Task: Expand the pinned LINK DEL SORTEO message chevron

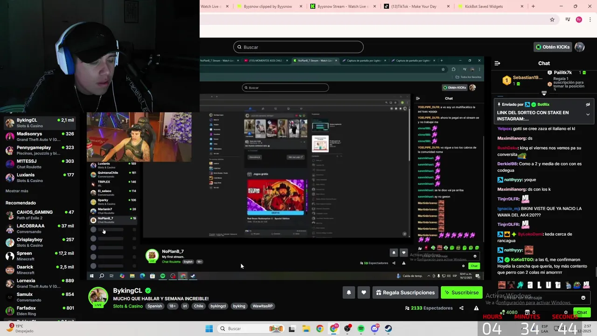Action: [x=588, y=114]
